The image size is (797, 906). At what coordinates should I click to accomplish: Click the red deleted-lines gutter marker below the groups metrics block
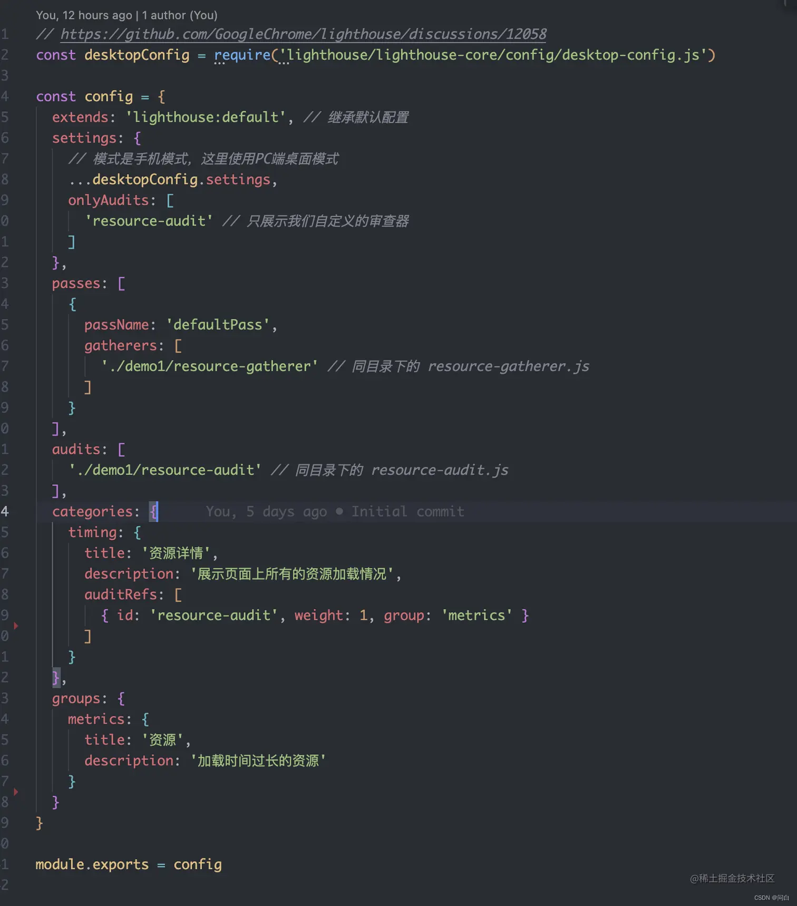[16, 792]
